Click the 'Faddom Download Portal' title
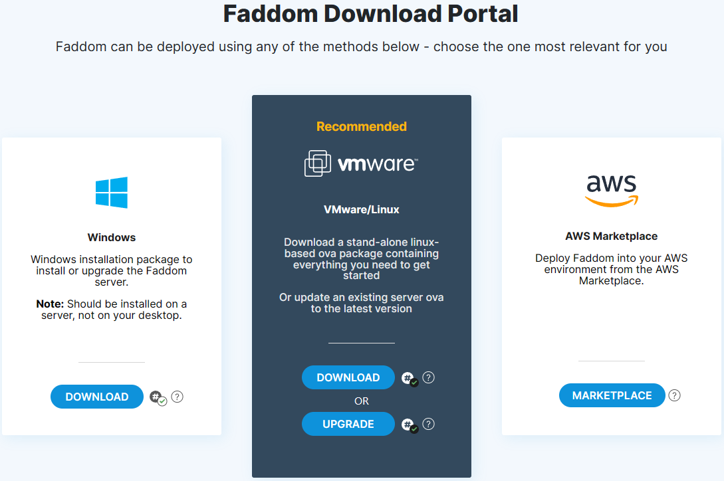 pyautogui.click(x=371, y=14)
